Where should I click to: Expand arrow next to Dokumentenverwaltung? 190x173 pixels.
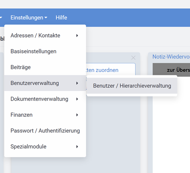point(77,99)
